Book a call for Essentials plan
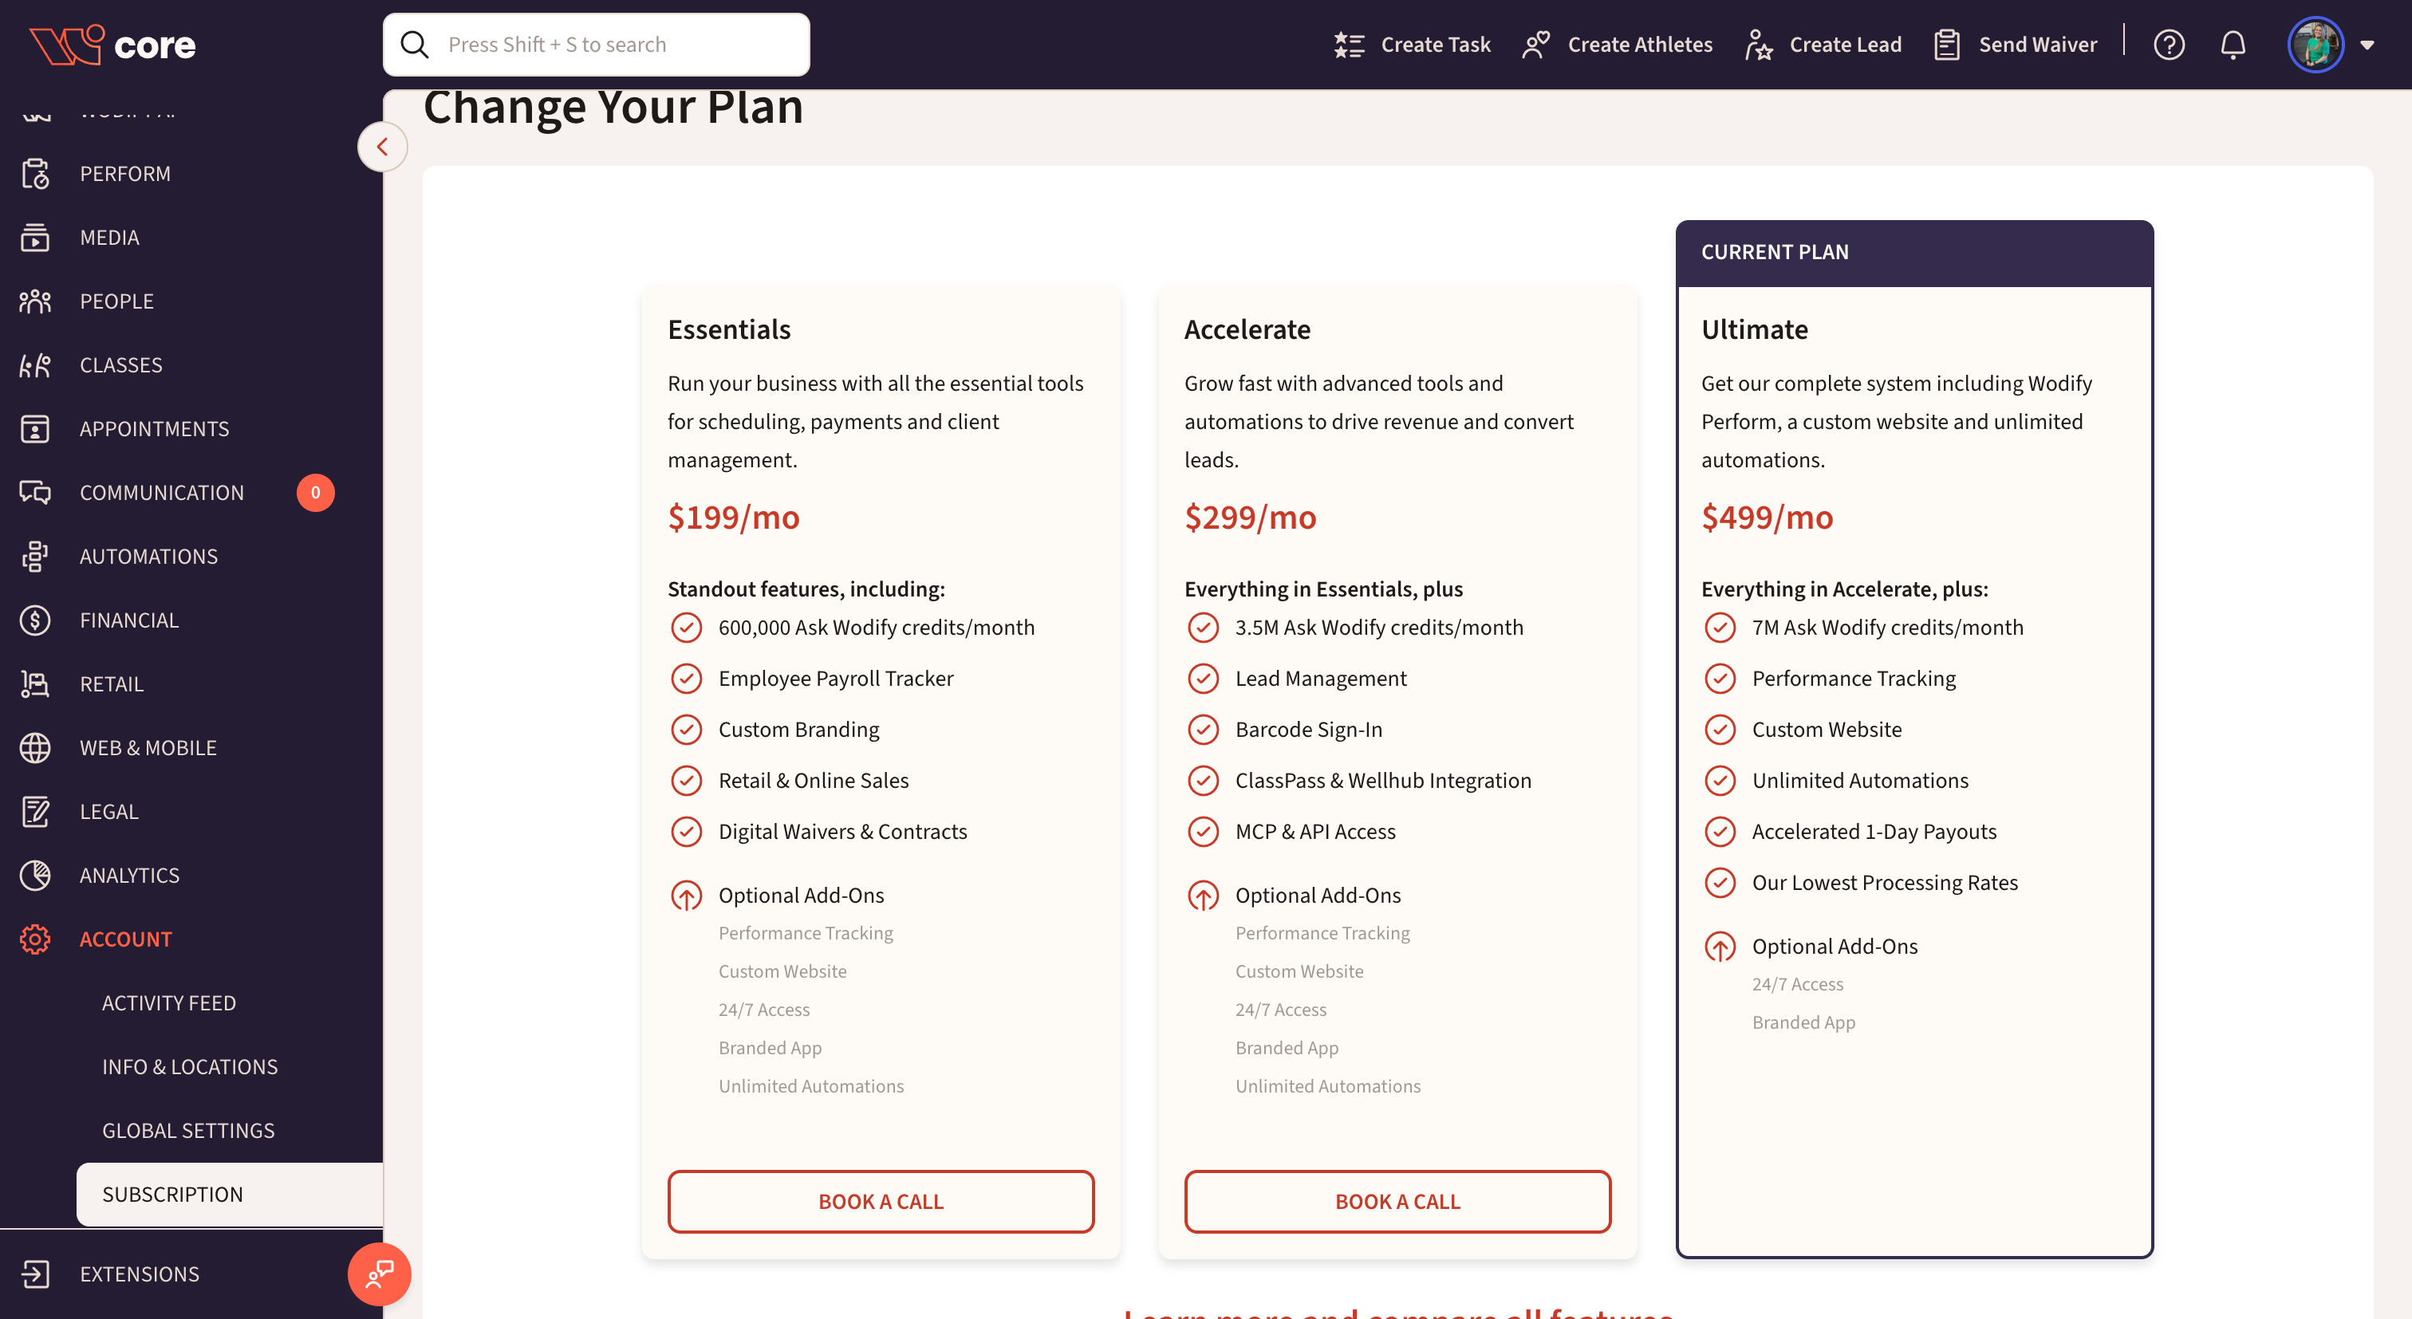 [x=880, y=1201]
